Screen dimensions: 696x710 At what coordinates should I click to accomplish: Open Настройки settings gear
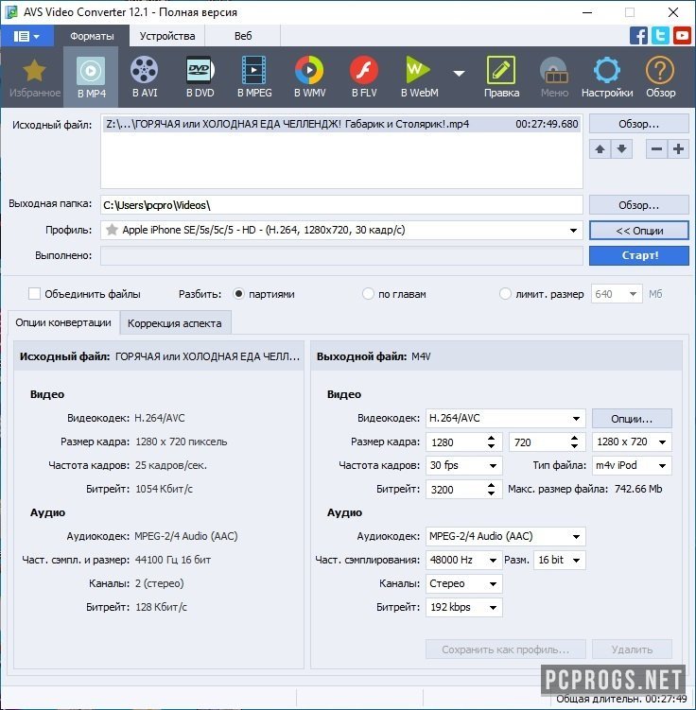(x=607, y=77)
